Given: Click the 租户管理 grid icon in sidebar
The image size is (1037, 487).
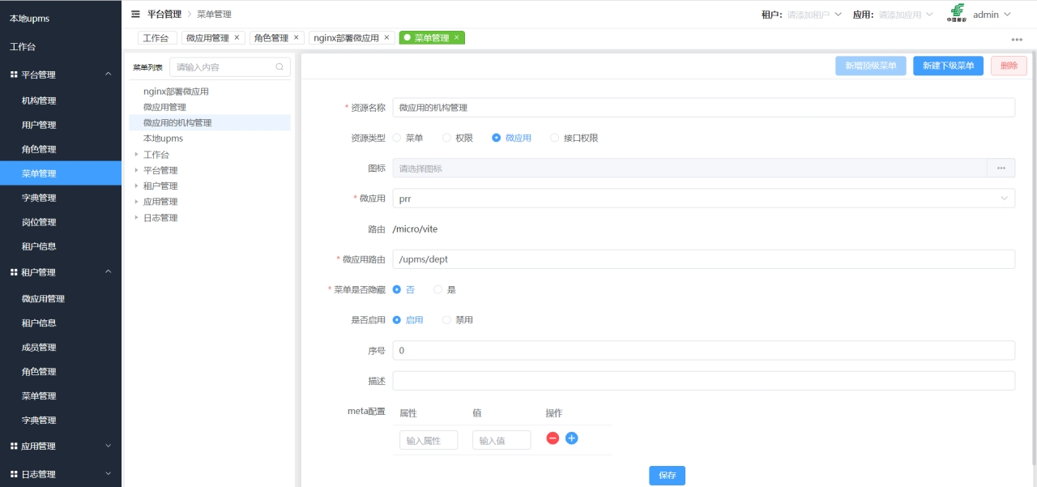Looking at the screenshot, I should pyautogui.click(x=14, y=272).
